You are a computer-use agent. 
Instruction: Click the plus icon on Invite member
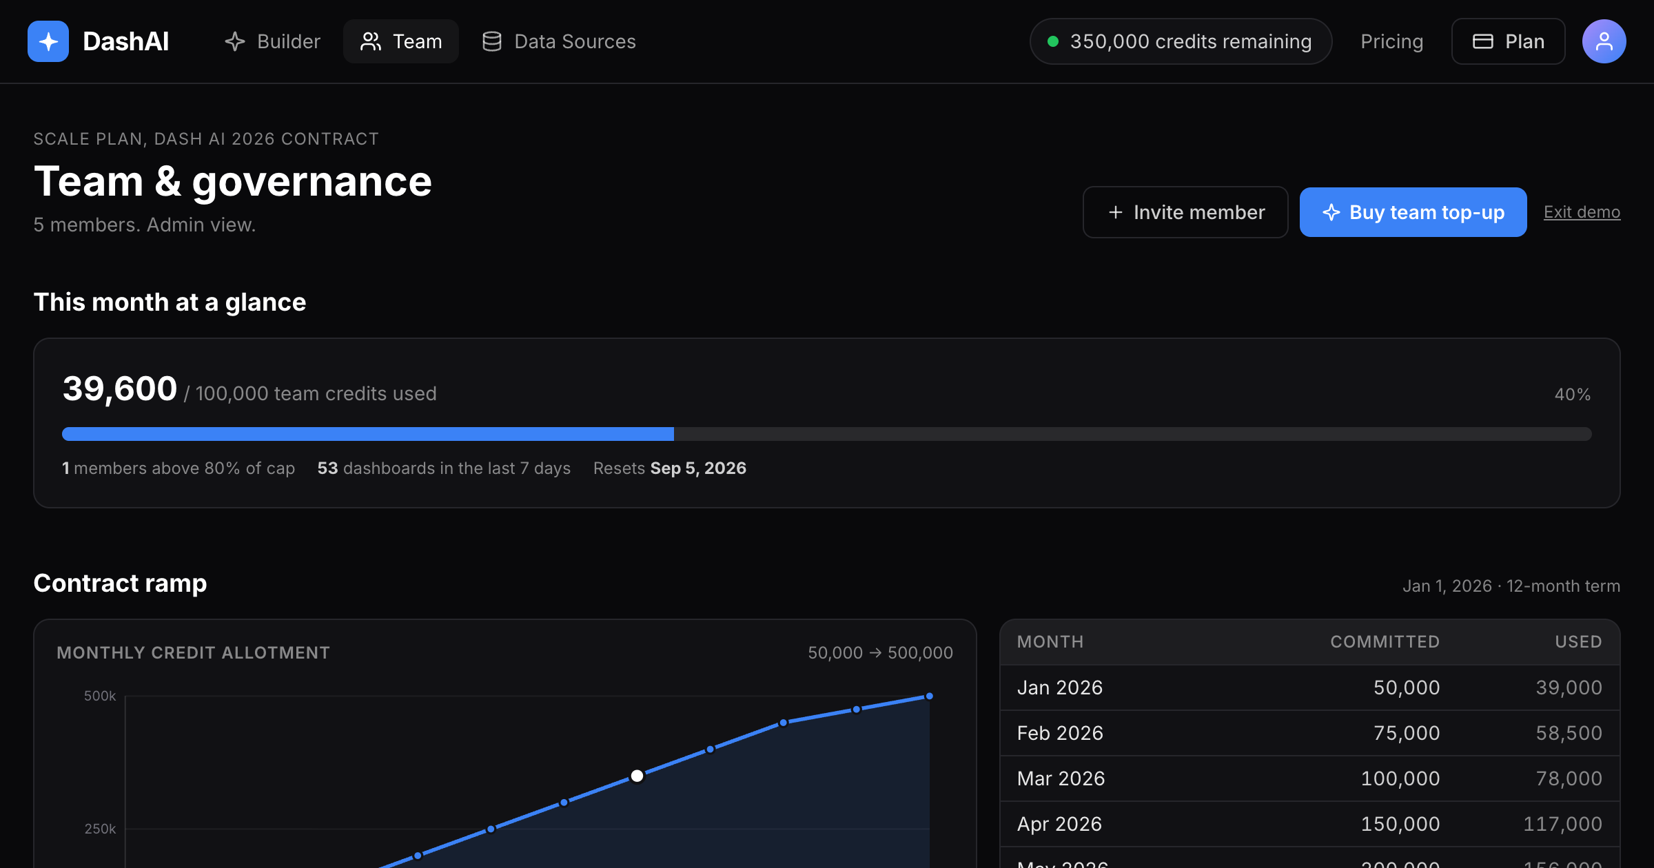[1116, 212]
